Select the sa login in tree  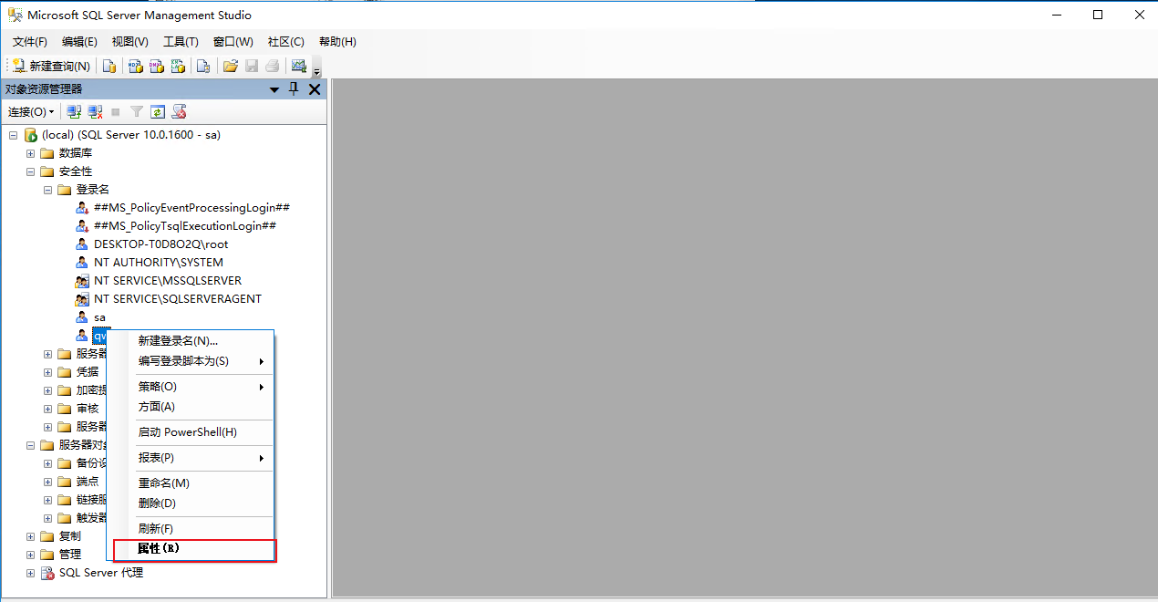click(x=99, y=317)
